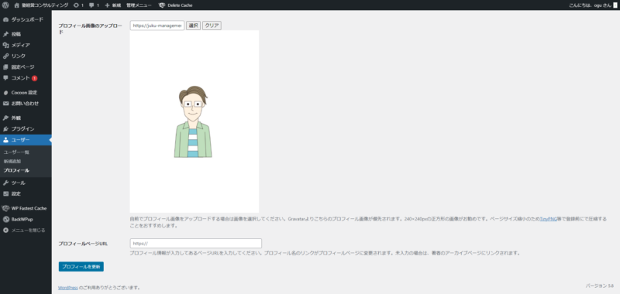Click the home icon beside the site name

pos(16,5)
